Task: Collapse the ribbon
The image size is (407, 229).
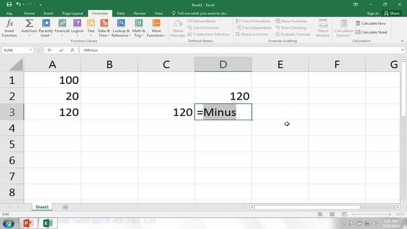Action: tap(402, 41)
